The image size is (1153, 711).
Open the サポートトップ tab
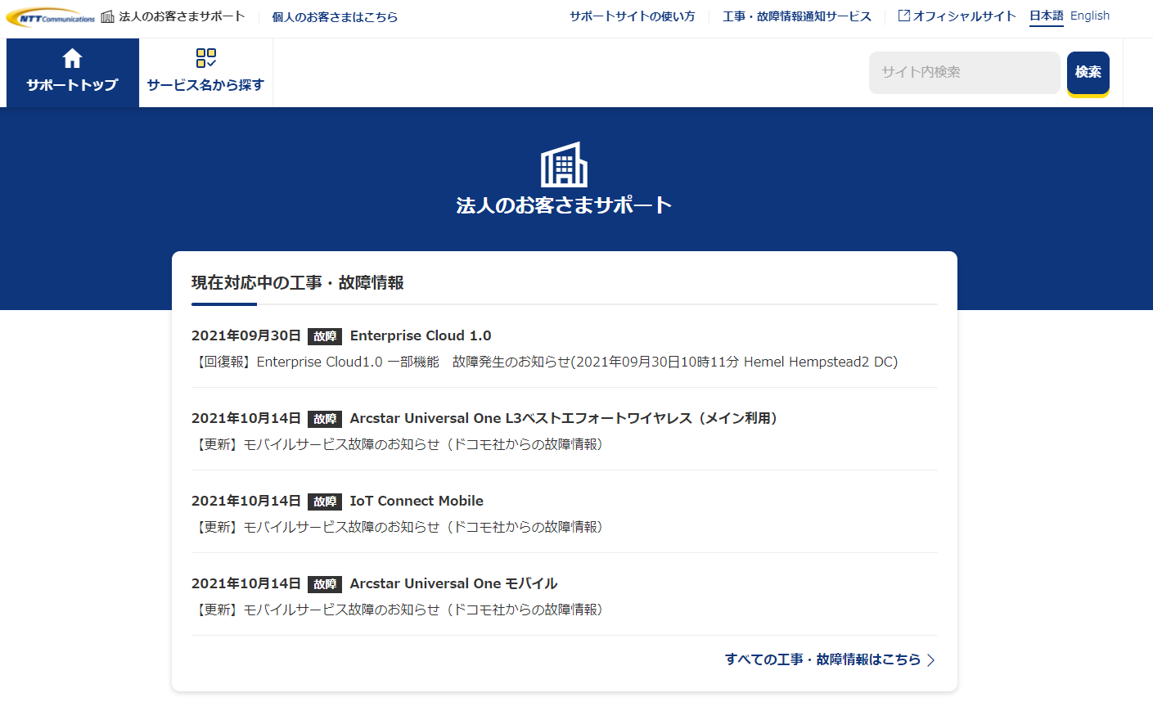point(73,73)
